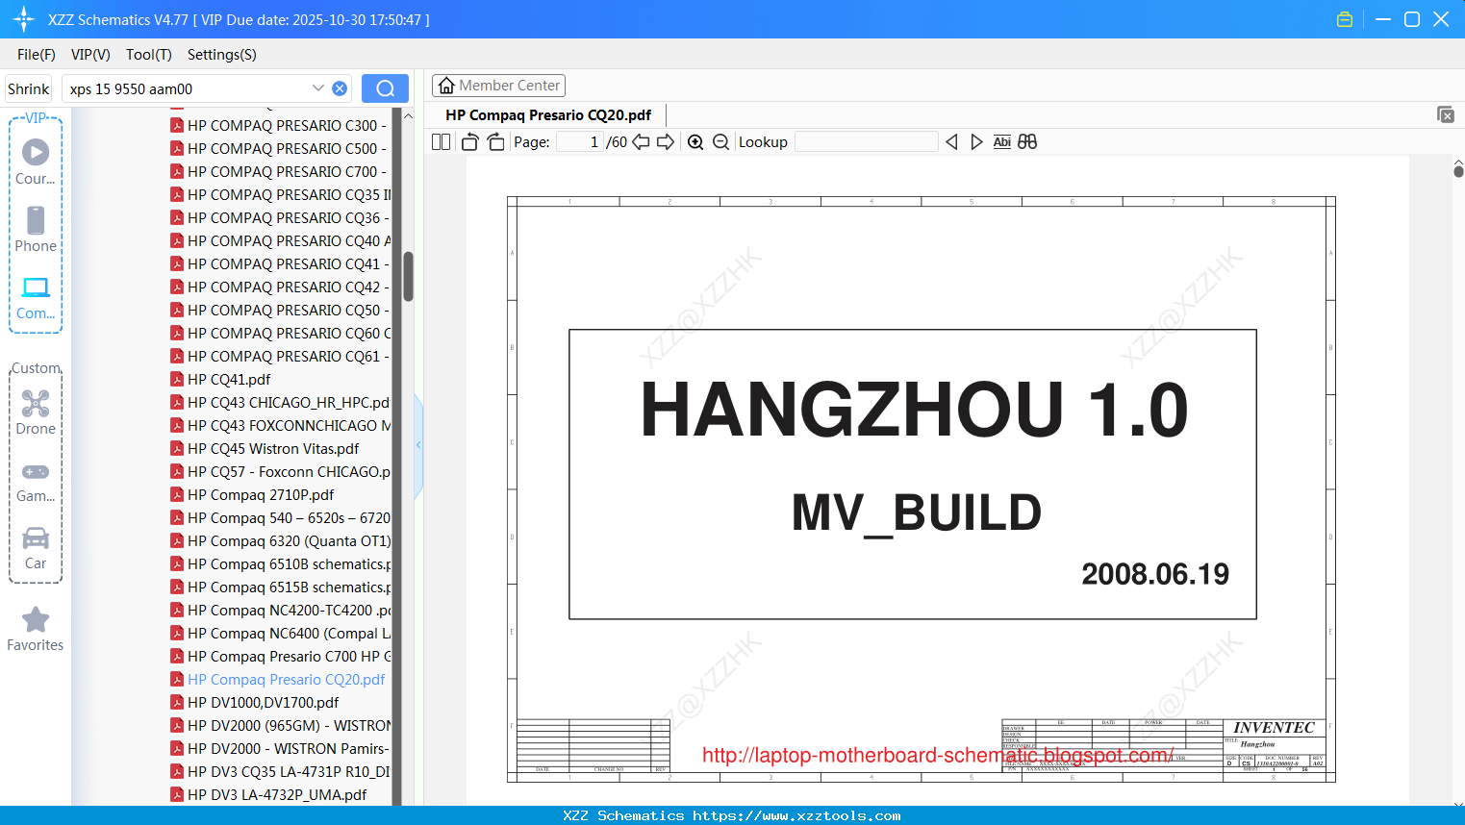Open HP COMPAQ PRESARIO CQ40 file
This screenshot has width=1465, height=825.
click(x=280, y=240)
